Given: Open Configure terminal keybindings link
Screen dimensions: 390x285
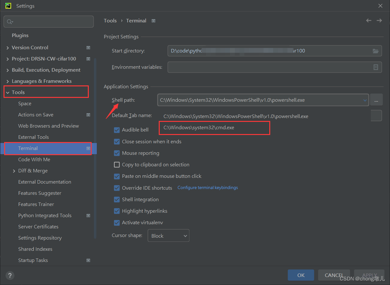Looking at the screenshot, I should pyautogui.click(x=208, y=188).
